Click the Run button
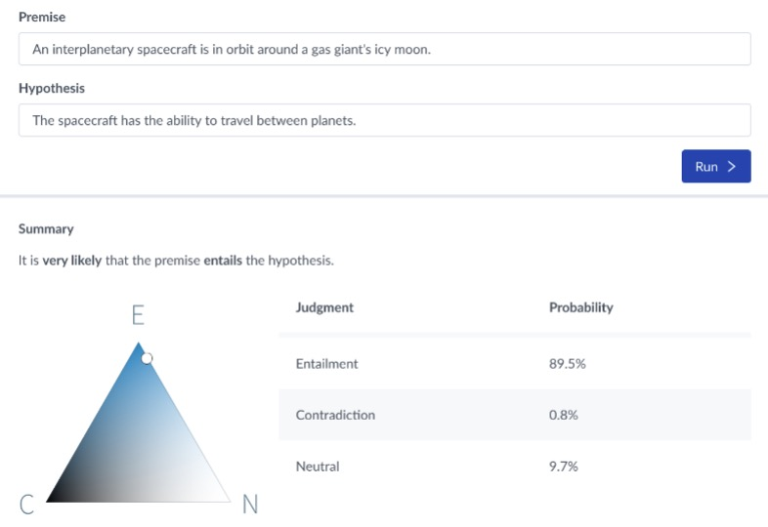The image size is (768, 527). [715, 167]
